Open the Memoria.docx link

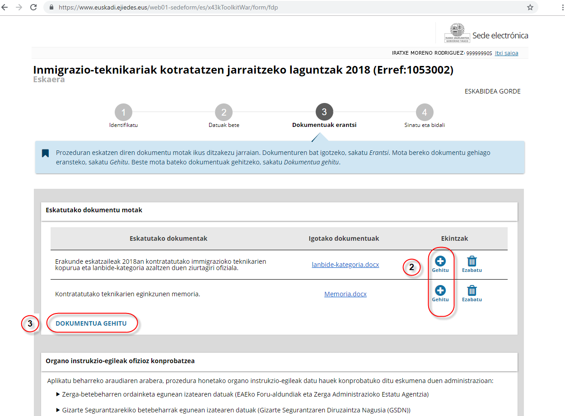(345, 294)
